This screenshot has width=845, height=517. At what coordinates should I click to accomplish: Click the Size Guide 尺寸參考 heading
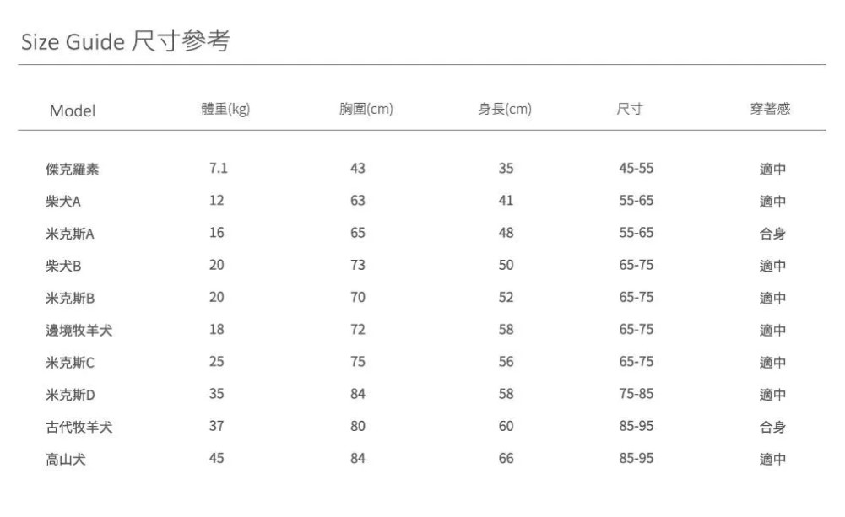(x=125, y=40)
